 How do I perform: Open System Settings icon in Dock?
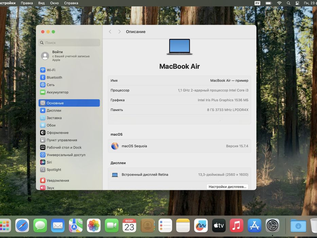coord(272,225)
